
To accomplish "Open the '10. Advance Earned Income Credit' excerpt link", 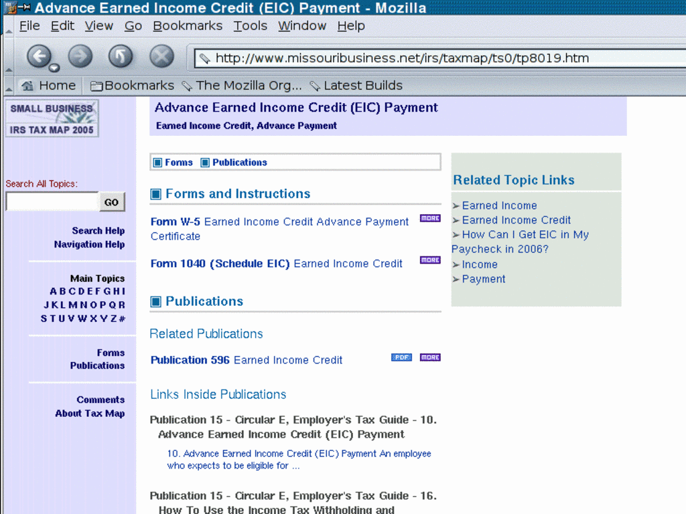I will tap(299, 459).
